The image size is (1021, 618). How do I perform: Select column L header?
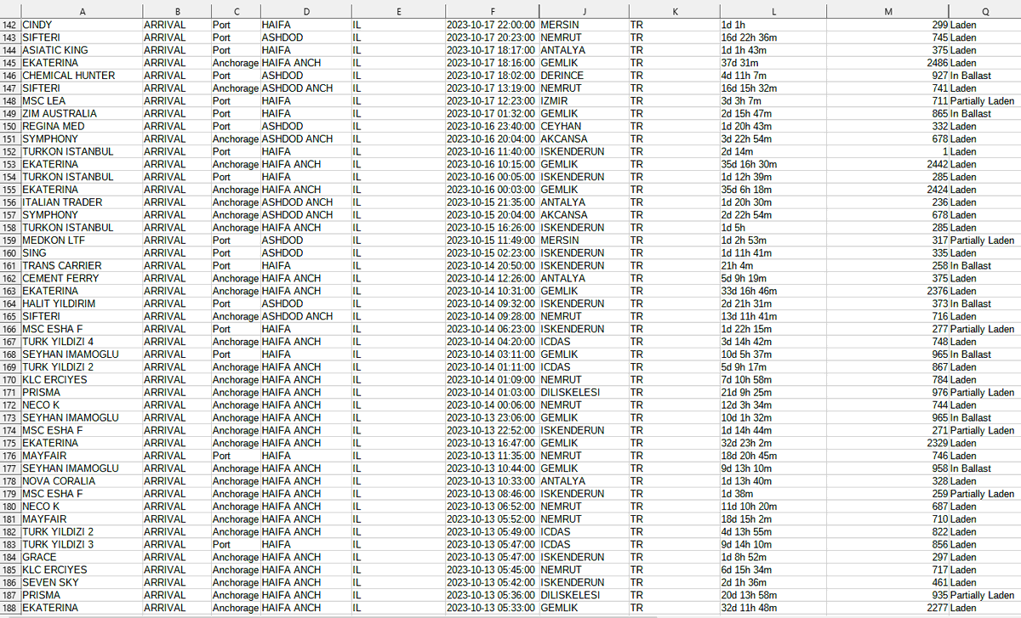pyautogui.click(x=773, y=11)
